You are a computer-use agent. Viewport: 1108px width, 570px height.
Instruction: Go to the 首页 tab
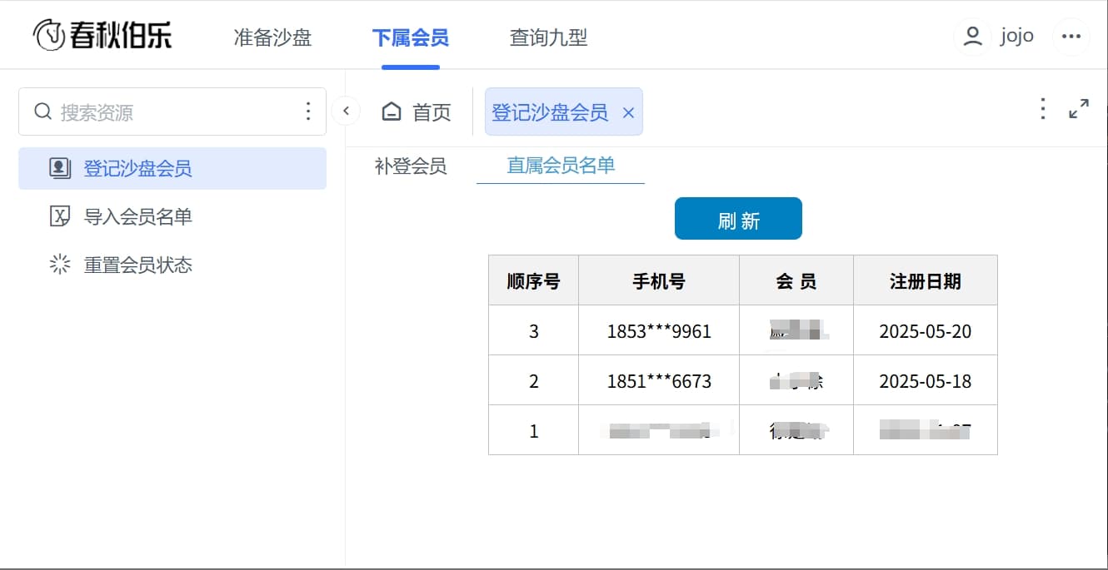pos(417,112)
